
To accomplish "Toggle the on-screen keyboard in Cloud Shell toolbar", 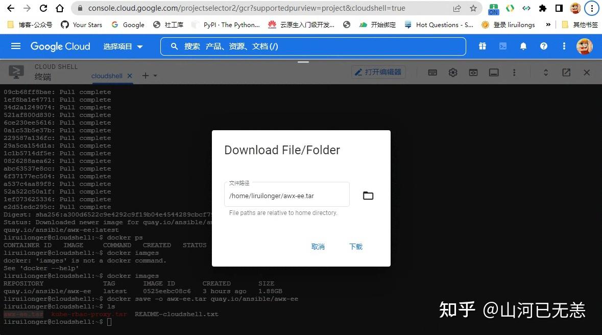I will pyautogui.click(x=432, y=72).
